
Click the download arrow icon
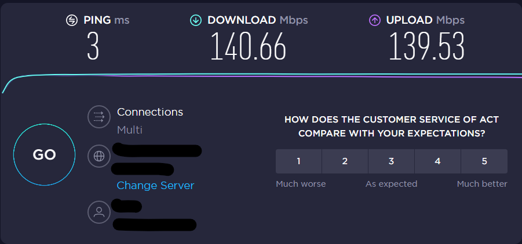pyautogui.click(x=196, y=21)
